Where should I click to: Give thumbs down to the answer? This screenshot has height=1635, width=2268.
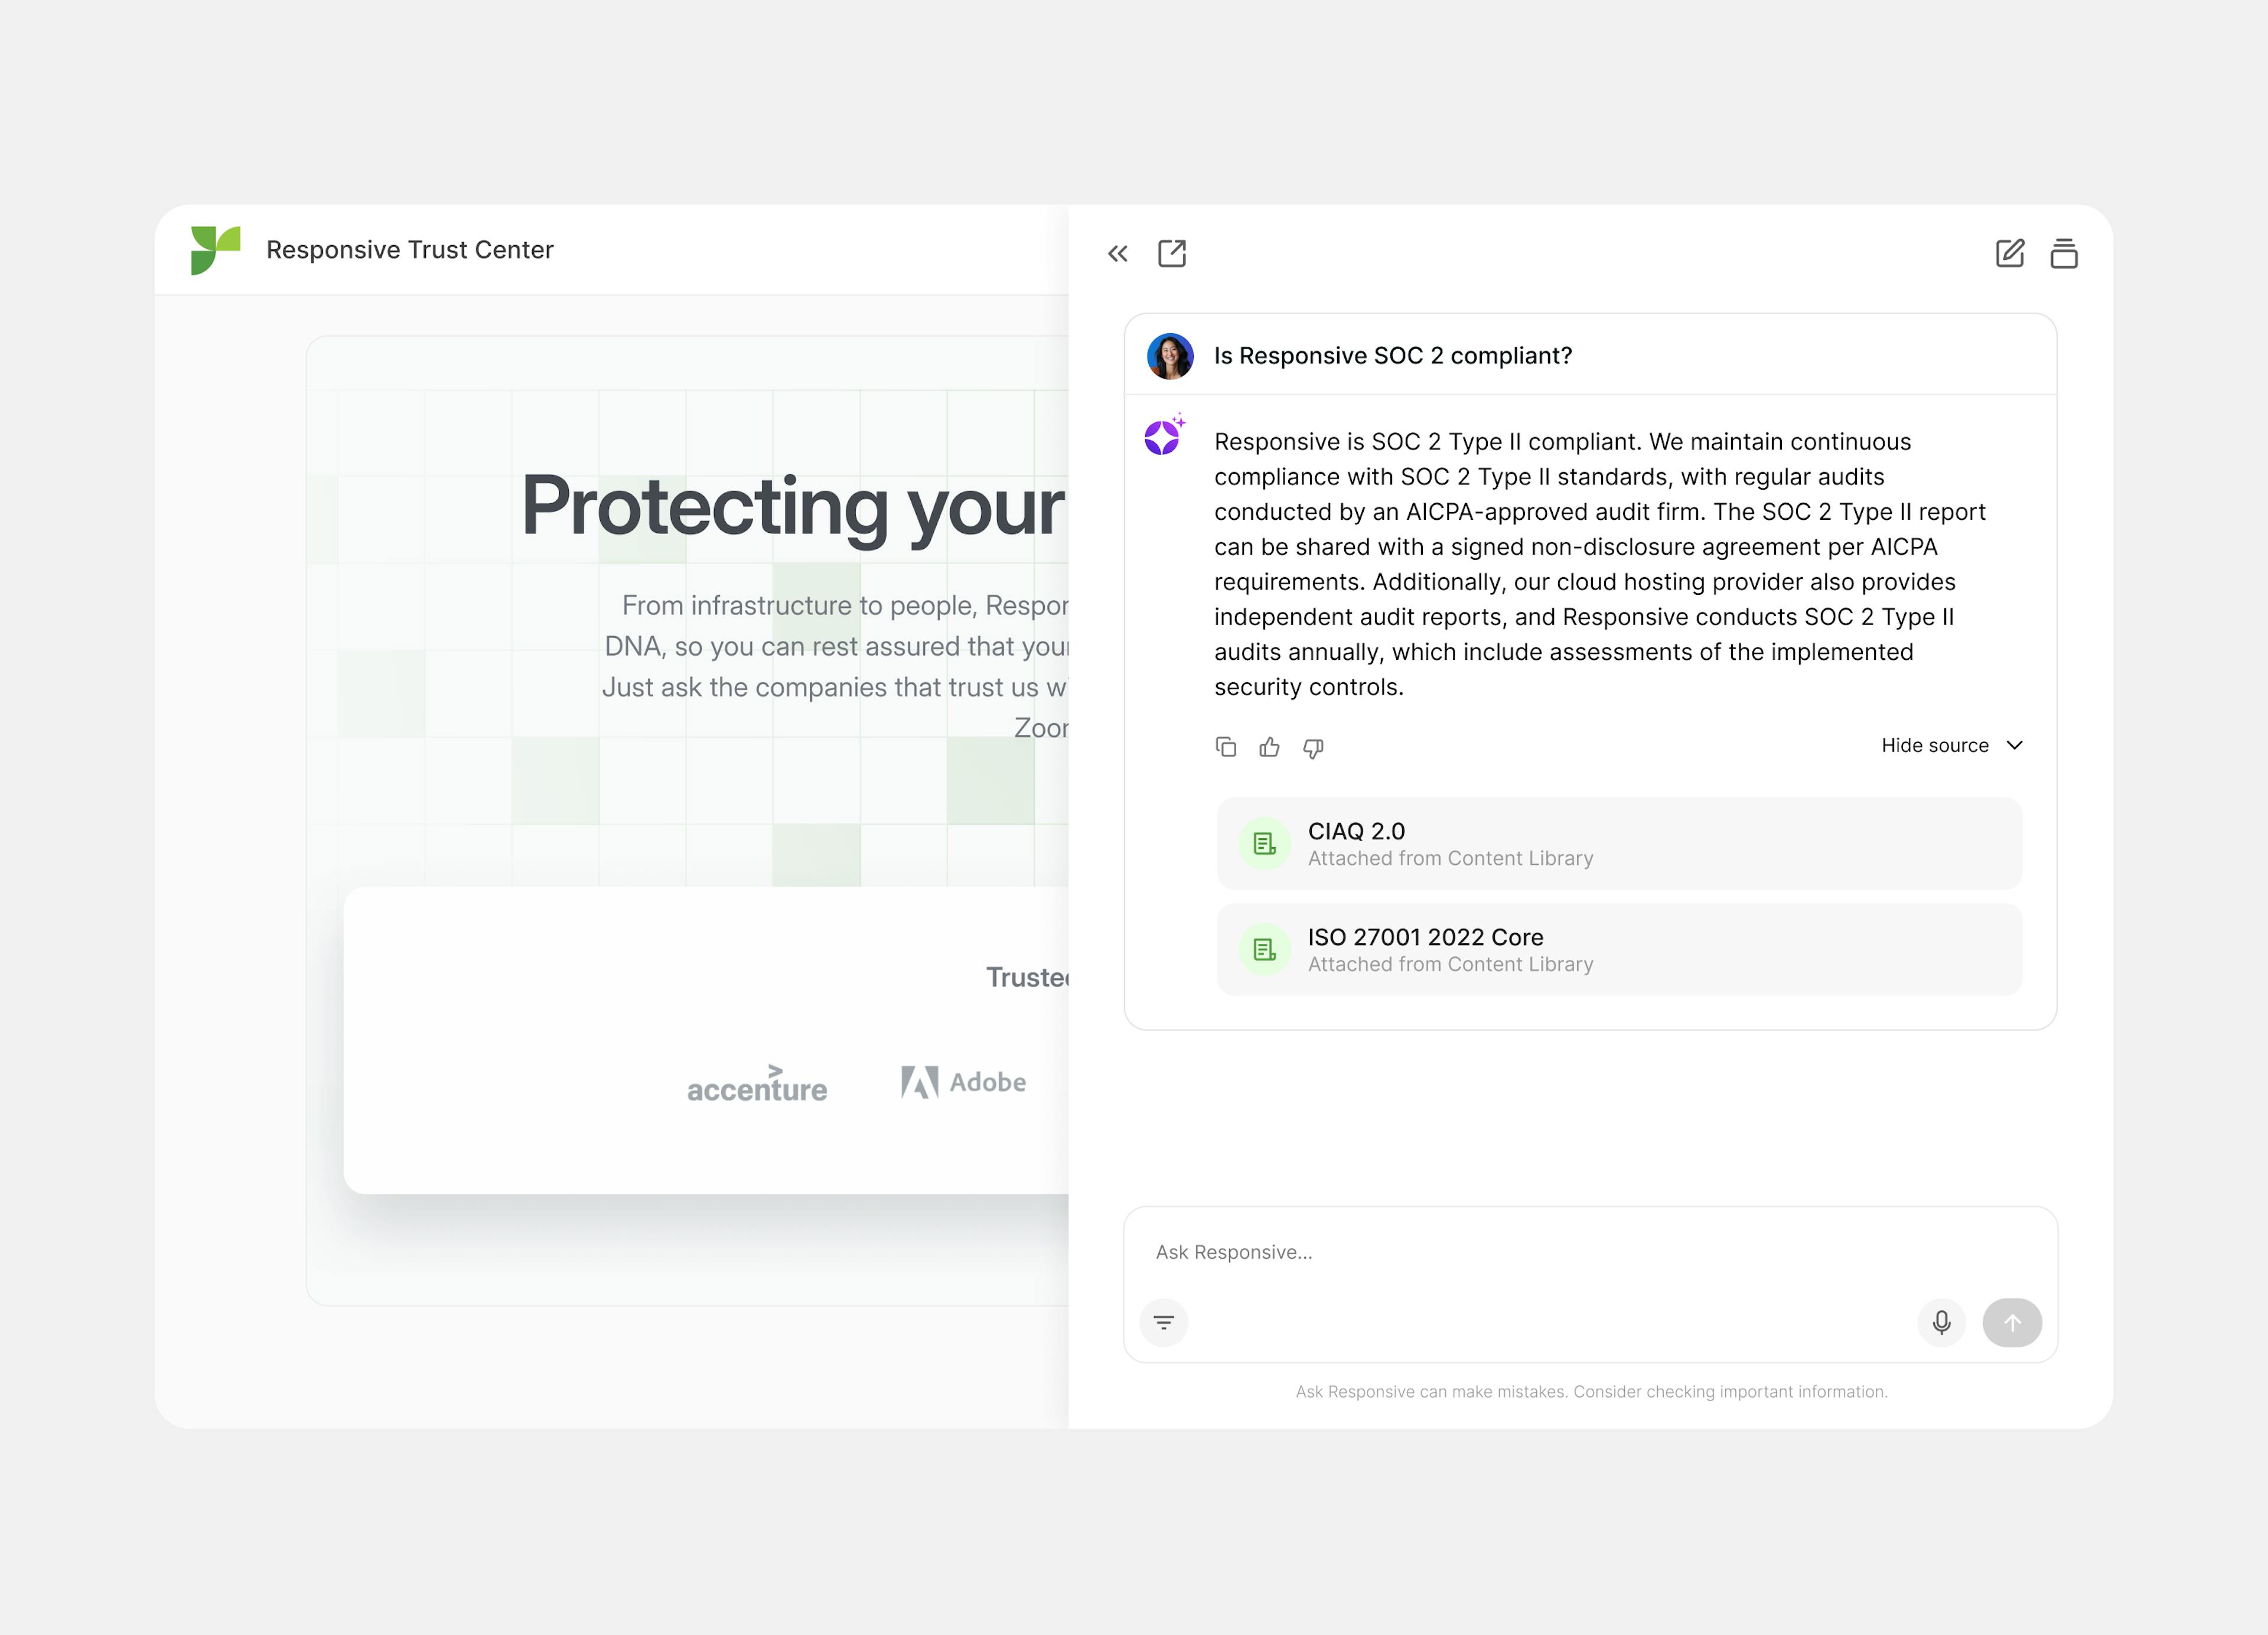[x=1313, y=748]
